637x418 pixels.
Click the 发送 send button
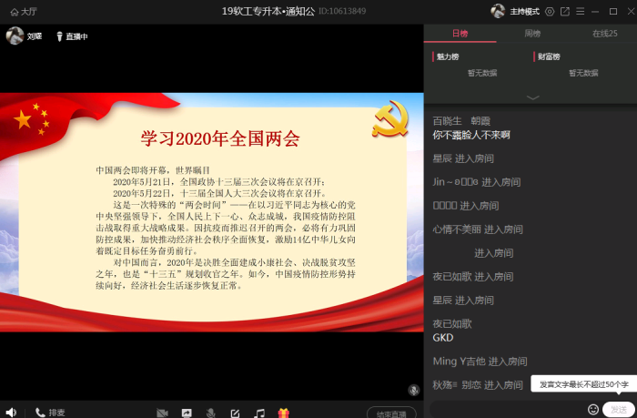(x=618, y=409)
